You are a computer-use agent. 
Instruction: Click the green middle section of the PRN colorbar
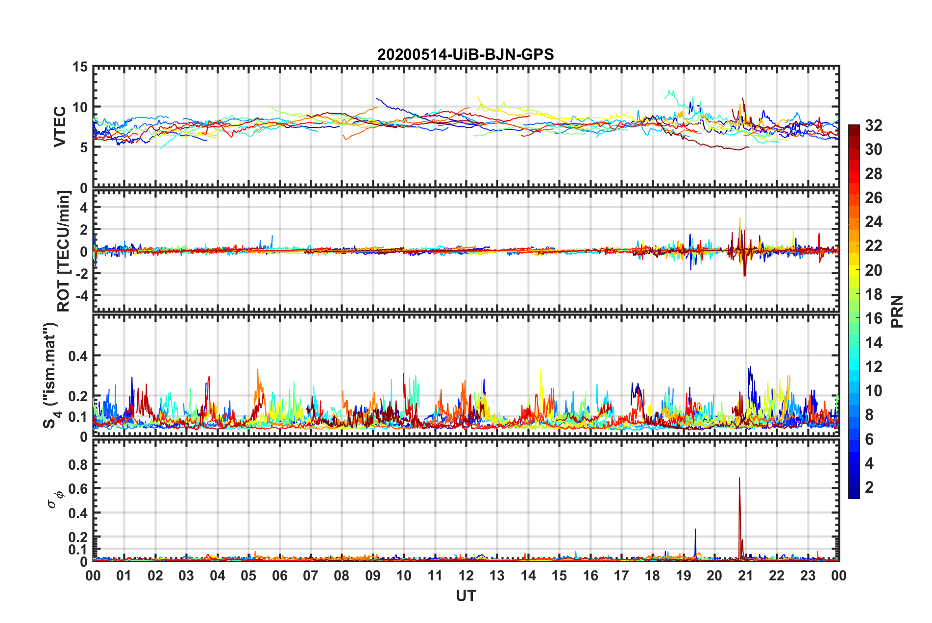(854, 317)
